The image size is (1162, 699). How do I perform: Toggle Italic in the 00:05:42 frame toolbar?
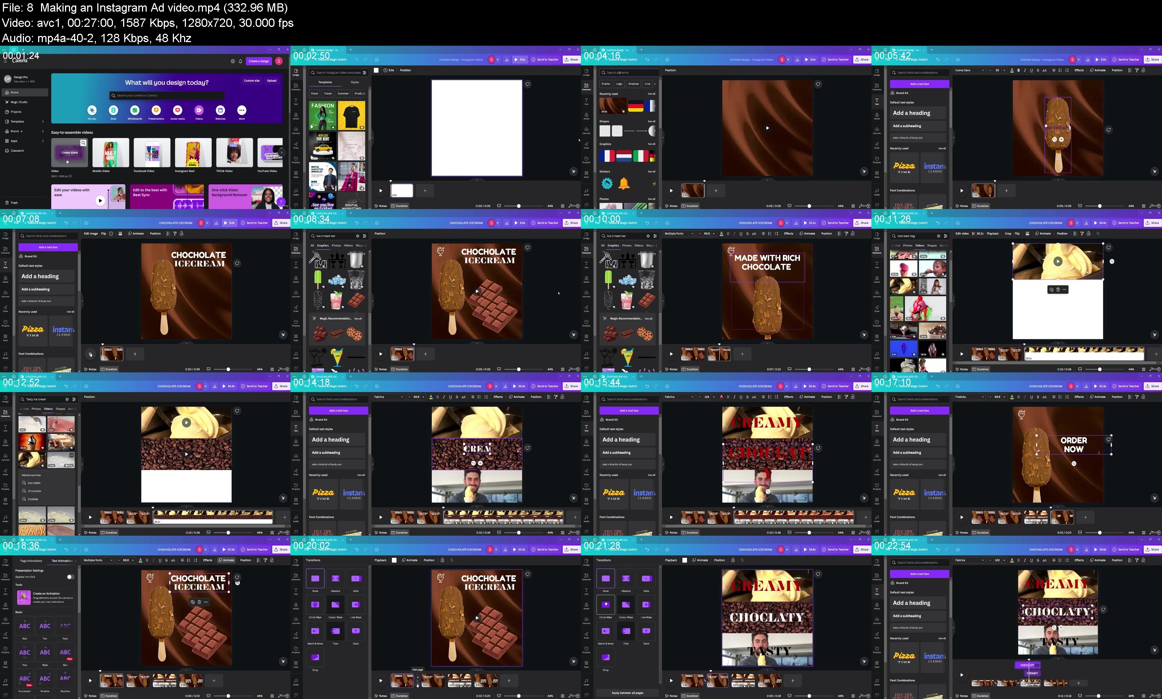click(1025, 70)
